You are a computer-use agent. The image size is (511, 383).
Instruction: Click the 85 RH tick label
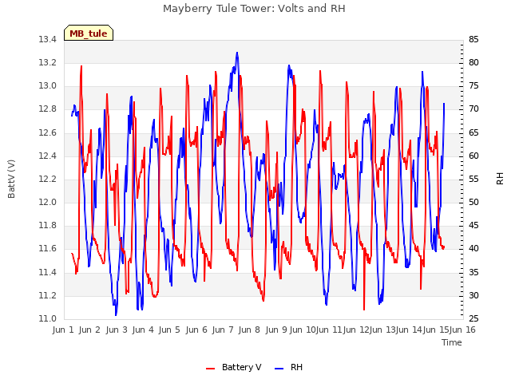point(473,40)
